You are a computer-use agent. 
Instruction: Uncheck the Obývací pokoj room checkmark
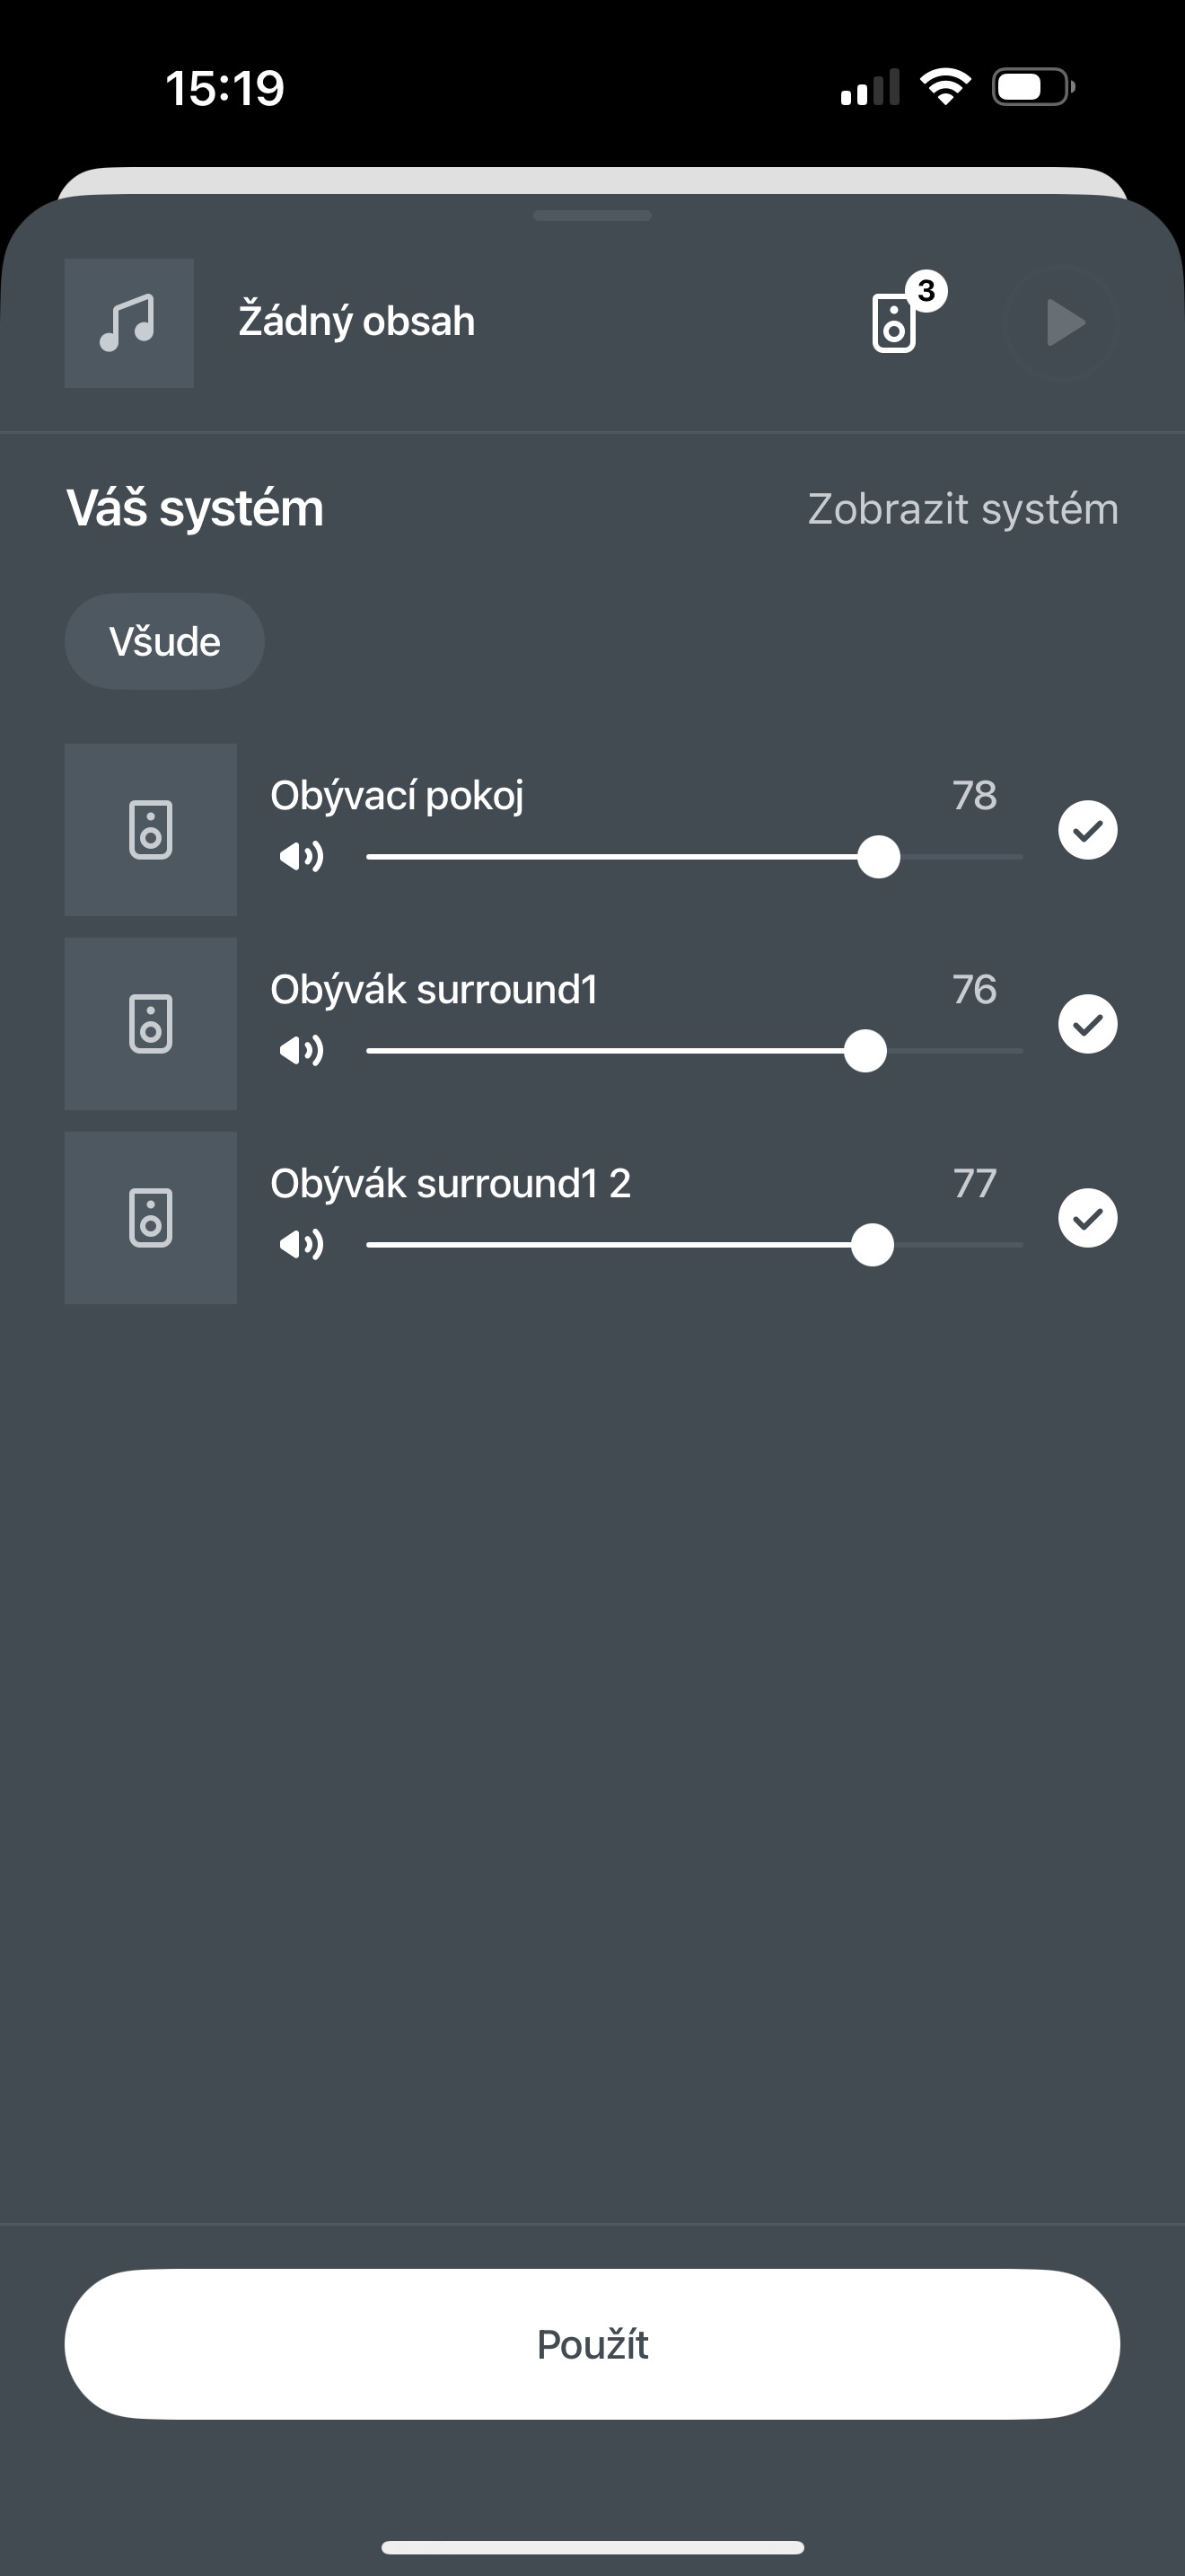pyautogui.click(x=1087, y=830)
